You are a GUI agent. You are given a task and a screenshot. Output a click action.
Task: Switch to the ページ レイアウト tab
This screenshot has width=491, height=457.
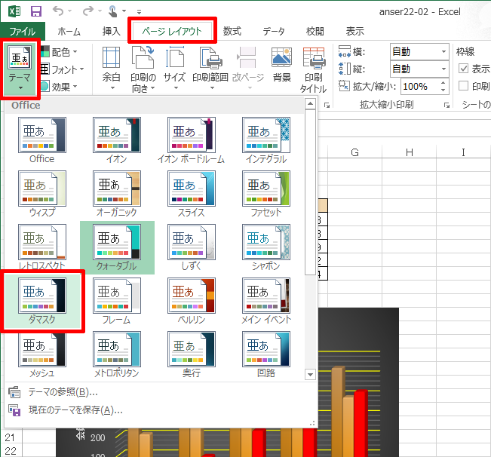172,32
